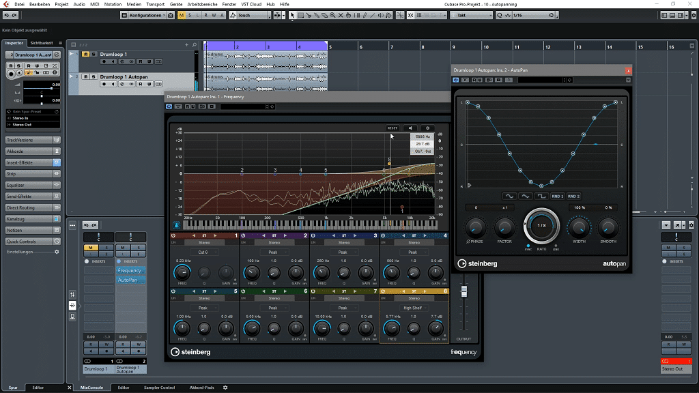
Task: Open the Transport menu
Action: click(x=155, y=4)
